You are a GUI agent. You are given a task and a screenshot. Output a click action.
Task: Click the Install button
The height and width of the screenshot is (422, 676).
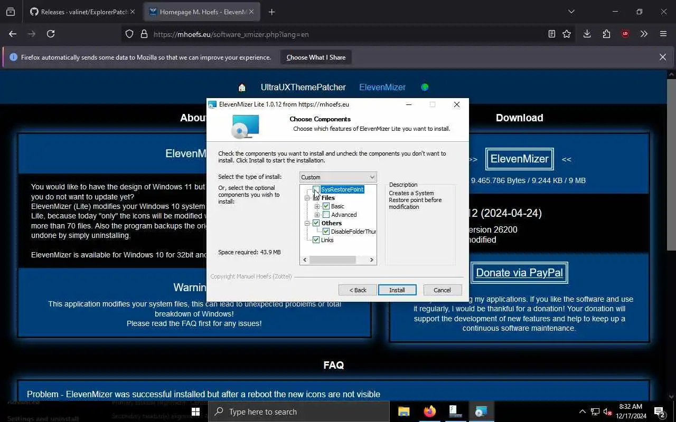397,290
